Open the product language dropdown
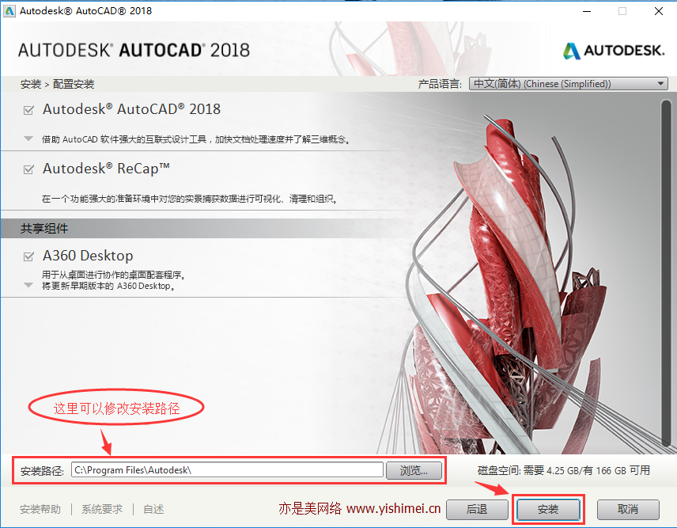This screenshot has width=677, height=528. pyautogui.click(x=568, y=83)
